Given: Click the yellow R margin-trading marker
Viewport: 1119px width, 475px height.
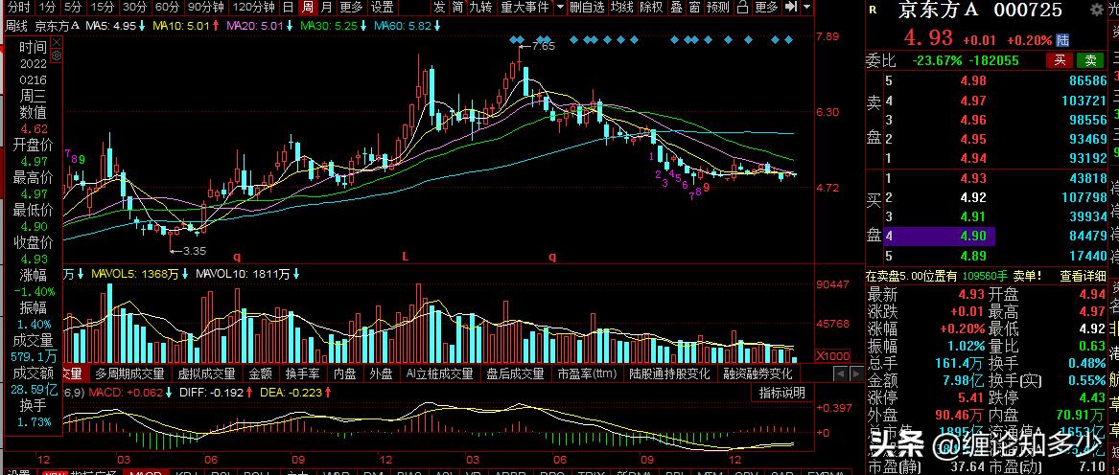Looking at the screenshot, I should point(872,10).
